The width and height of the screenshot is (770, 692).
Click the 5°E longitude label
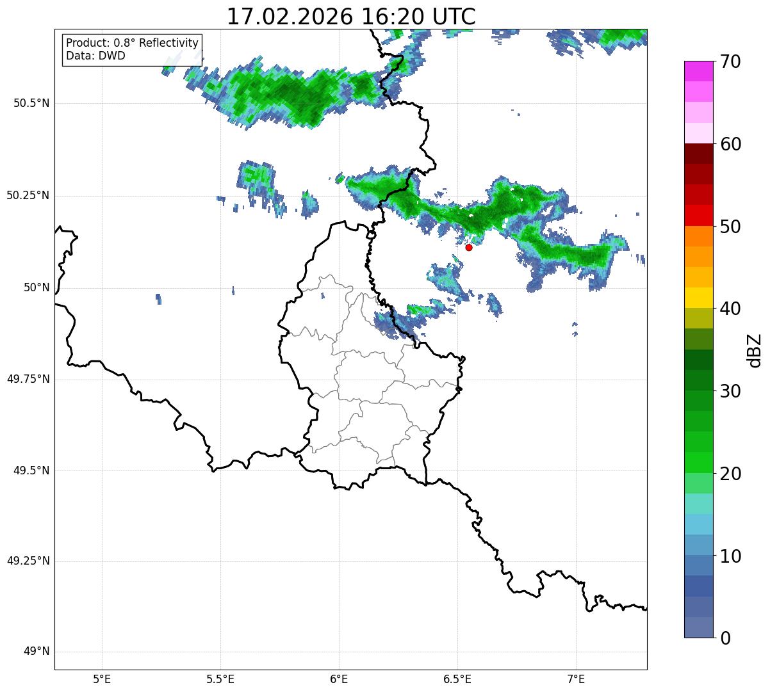[x=102, y=679]
